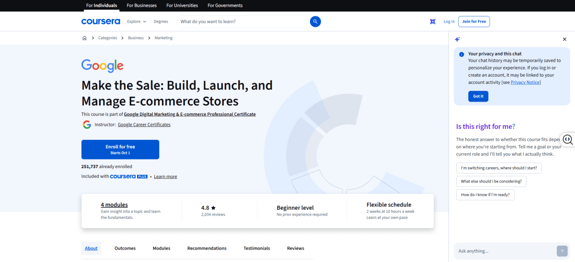Click the 2,034 reviews text
Screen dimensions: 575x262
coord(213,215)
